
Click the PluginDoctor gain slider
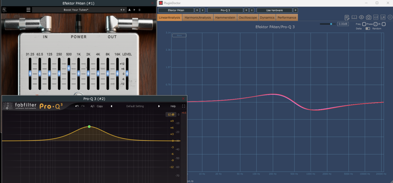click(x=328, y=24)
